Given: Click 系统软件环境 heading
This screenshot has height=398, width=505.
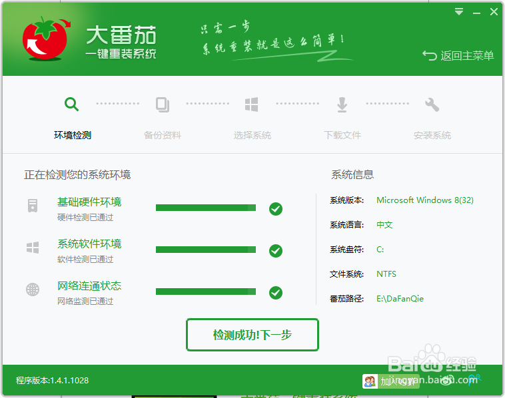Looking at the screenshot, I should pyautogui.click(x=89, y=244).
